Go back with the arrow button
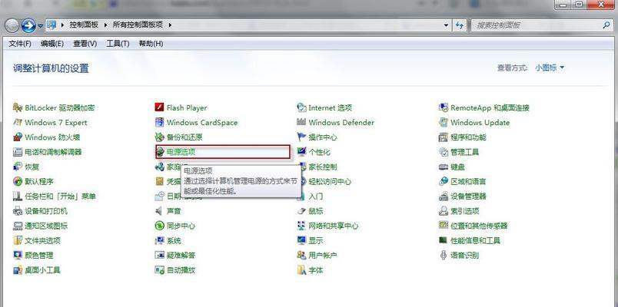Viewport: 618px width, 307px height. (12, 25)
